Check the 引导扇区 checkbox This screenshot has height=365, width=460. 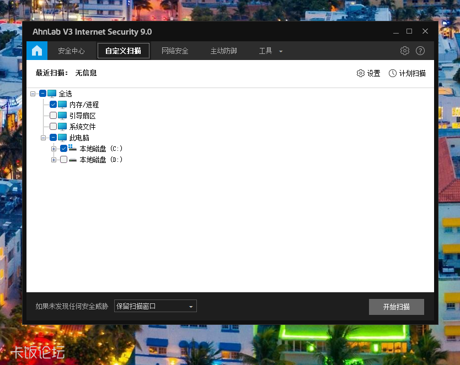coord(53,116)
